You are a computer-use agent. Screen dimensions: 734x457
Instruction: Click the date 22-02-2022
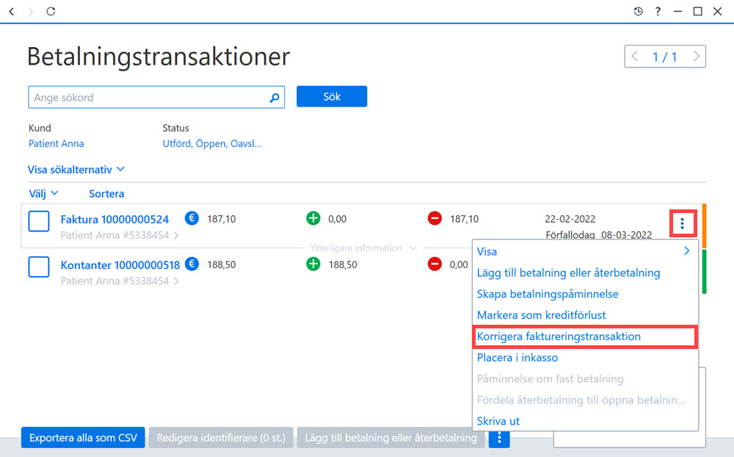coord(570,219)
